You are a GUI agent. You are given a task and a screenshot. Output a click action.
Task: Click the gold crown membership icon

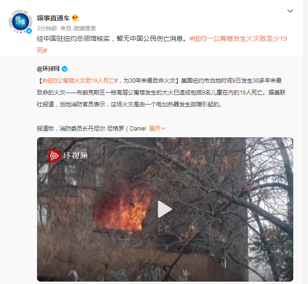(x=75, y=18)
